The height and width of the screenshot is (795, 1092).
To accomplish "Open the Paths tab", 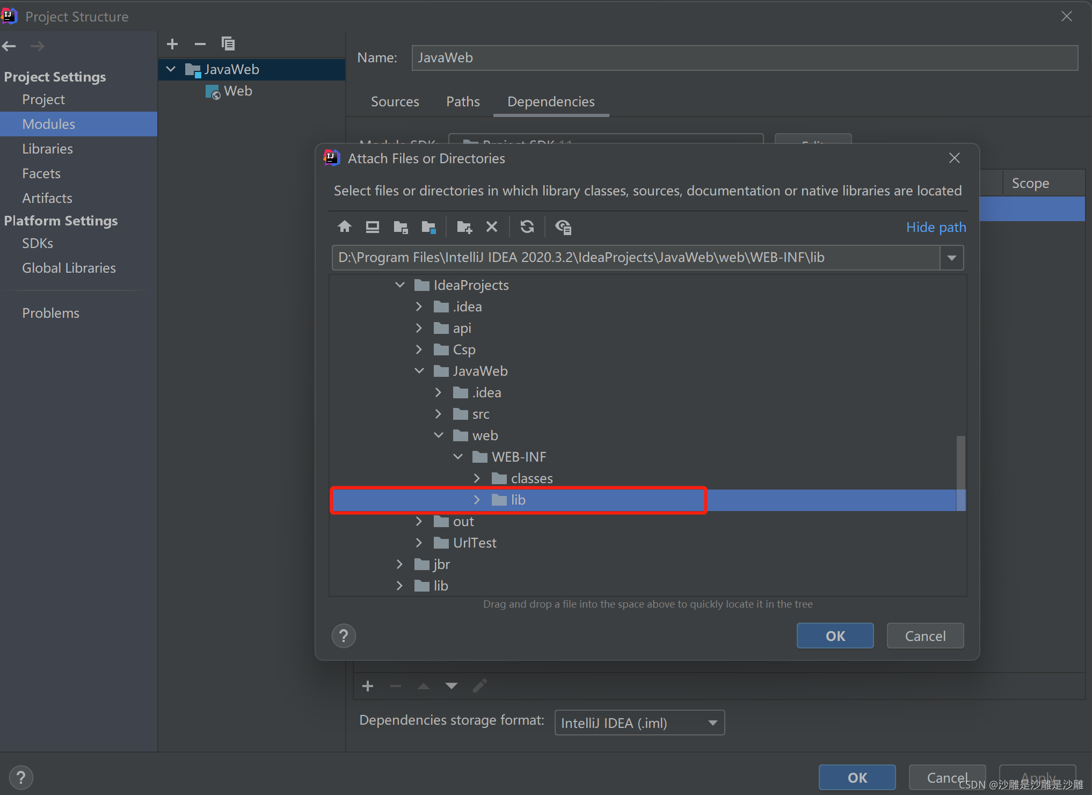I will pos(463,101).
